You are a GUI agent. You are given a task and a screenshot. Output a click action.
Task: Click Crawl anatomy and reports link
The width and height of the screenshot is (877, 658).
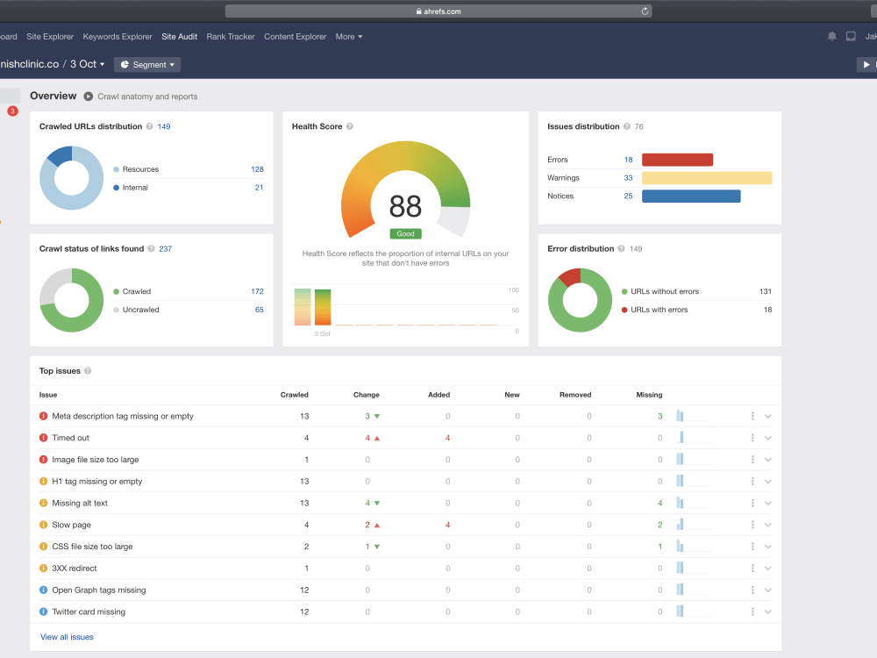click(x=147, y=97)
